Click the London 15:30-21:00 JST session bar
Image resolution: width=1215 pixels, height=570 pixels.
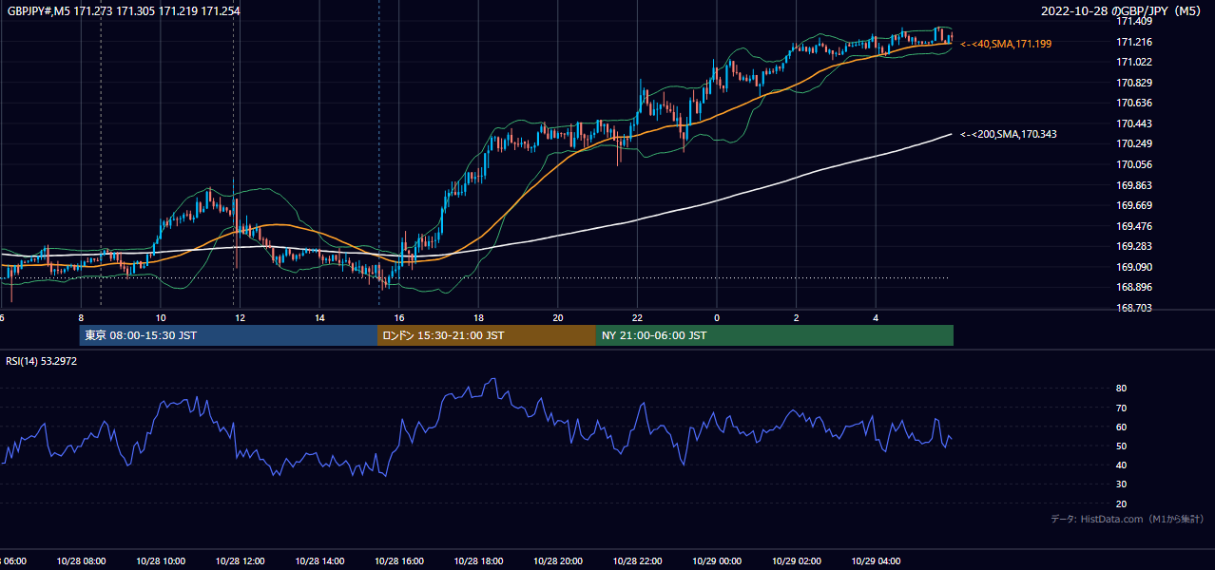coord(487,335)
